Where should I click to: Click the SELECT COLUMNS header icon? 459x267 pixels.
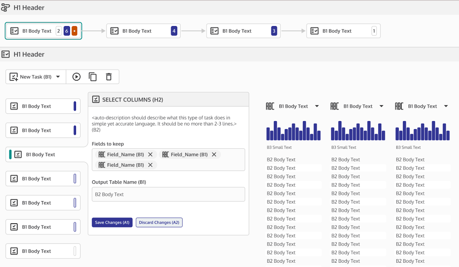(x=96, y=99)
